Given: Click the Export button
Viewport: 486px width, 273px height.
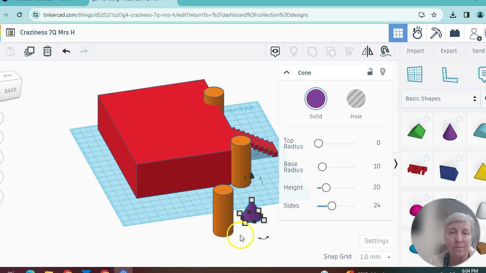Looking at the screenshot, I should point(448,50).
